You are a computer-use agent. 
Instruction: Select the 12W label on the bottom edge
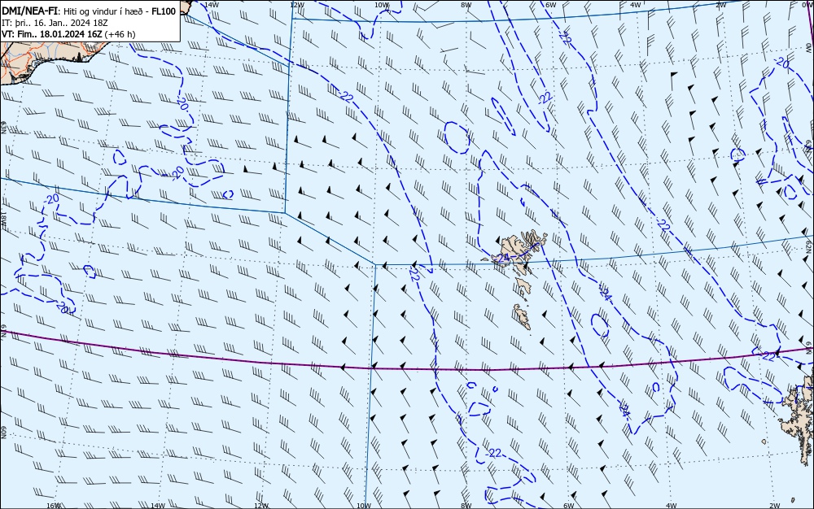coord(261,506)
